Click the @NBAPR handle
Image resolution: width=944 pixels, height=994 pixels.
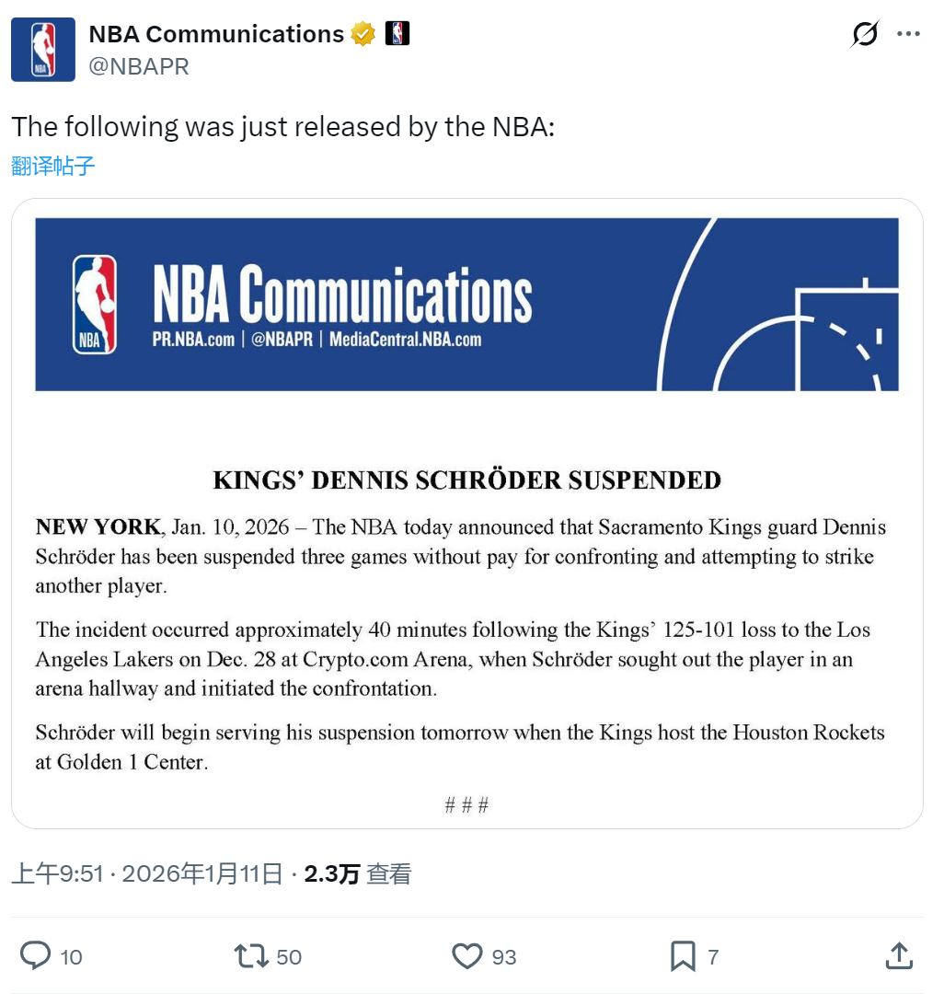139,66
